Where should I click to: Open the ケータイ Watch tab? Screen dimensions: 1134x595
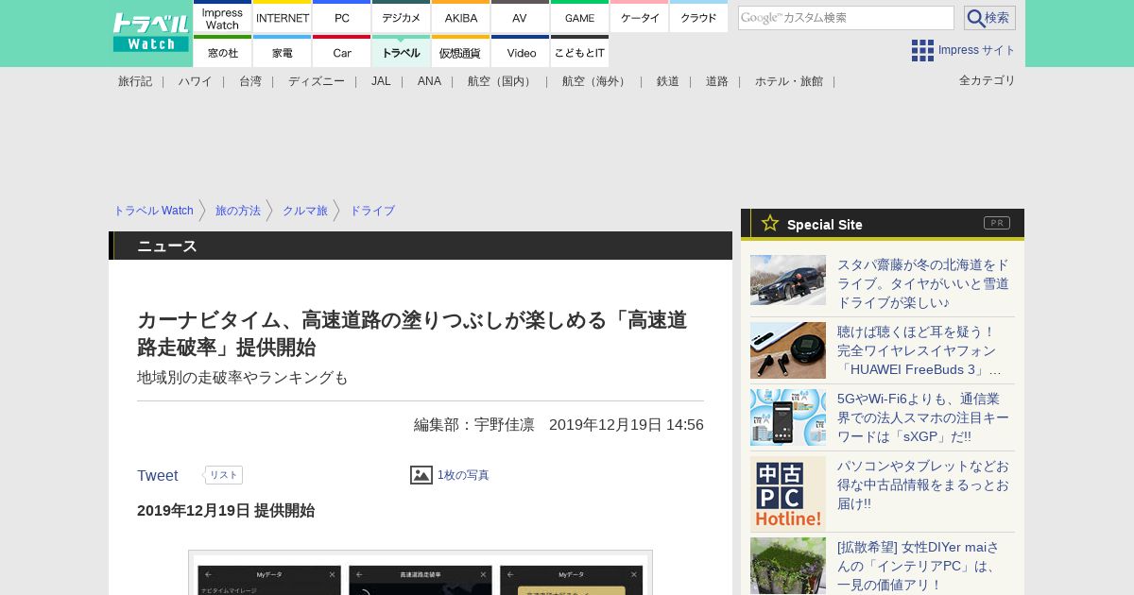click(640, 18)
